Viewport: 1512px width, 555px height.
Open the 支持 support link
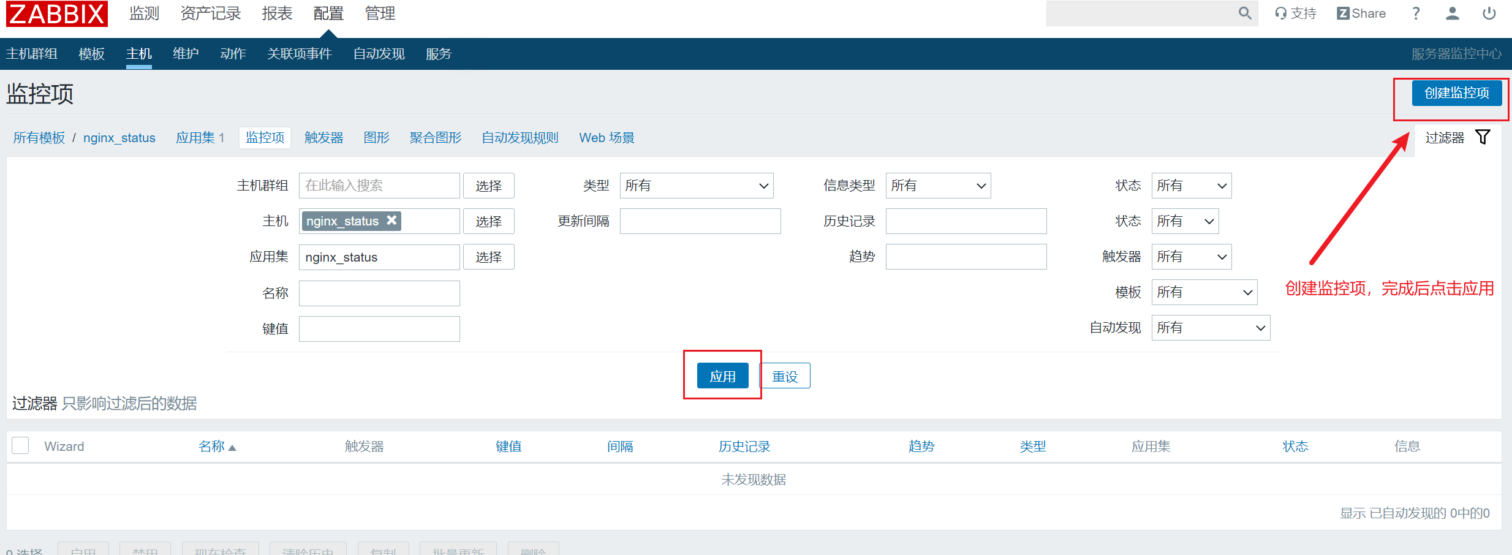pyautogui.click(x=1296, y=13)
